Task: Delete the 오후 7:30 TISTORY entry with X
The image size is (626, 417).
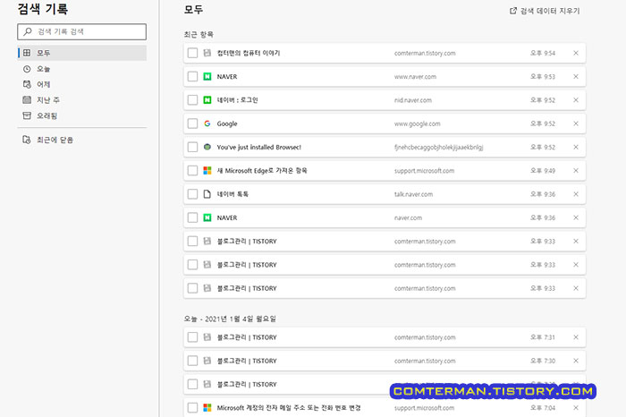Action: [x=576, y=361]
